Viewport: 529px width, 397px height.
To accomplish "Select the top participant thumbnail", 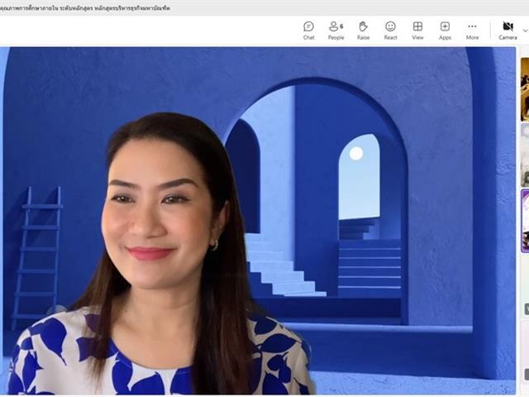I will (525, 89).
